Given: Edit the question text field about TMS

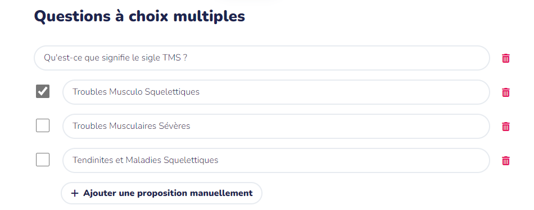Looking at the screenshot, I should click(261, 58).
